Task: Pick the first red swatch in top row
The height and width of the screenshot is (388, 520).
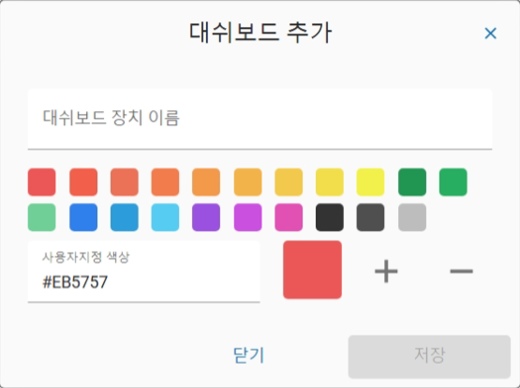Action: (x=42, y=182)
